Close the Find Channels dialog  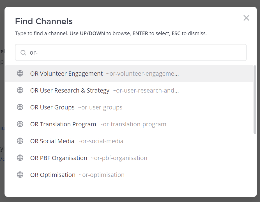pos(246,18)
